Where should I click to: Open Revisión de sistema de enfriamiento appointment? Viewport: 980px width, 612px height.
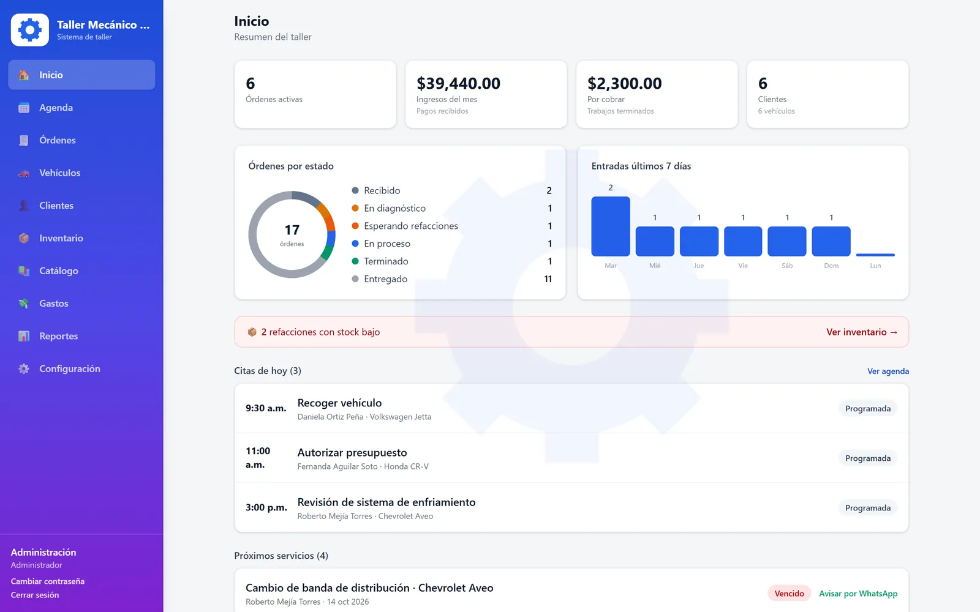(x=571, y=507)
